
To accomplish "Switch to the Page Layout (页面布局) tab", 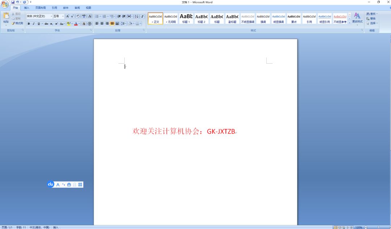I will click(41, 8).
